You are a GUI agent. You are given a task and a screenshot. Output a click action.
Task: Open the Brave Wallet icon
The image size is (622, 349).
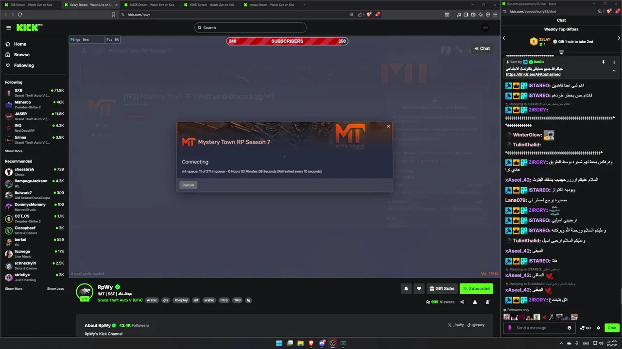click(473, 15)
